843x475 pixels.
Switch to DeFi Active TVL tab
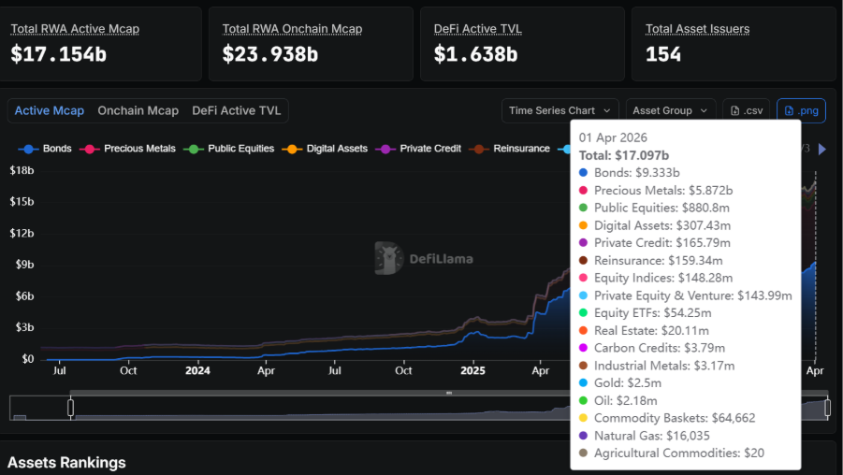point(237,110)
